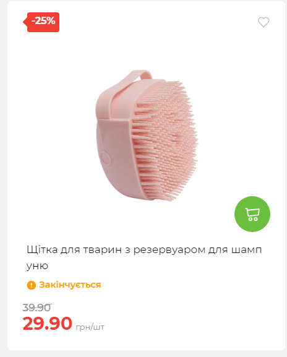The width and height of the screenshot is (287, 357).
Task: Open product title 'Щітка для тварин з резервуаром'
Action: (x=144, y=257)
